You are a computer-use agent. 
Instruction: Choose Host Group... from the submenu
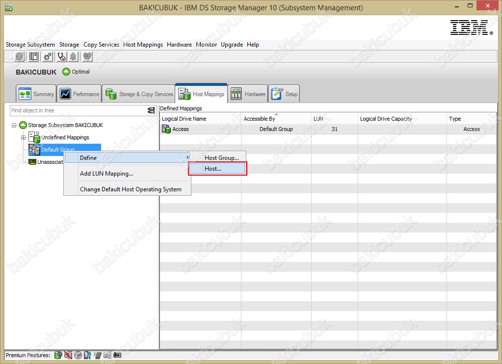coord(217,158)
